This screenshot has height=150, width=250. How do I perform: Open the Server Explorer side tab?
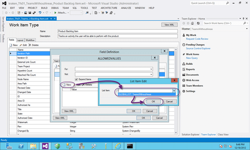tap(3, 24)
